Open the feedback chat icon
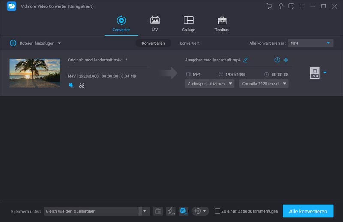343x222 pixels. coord(291,6)
